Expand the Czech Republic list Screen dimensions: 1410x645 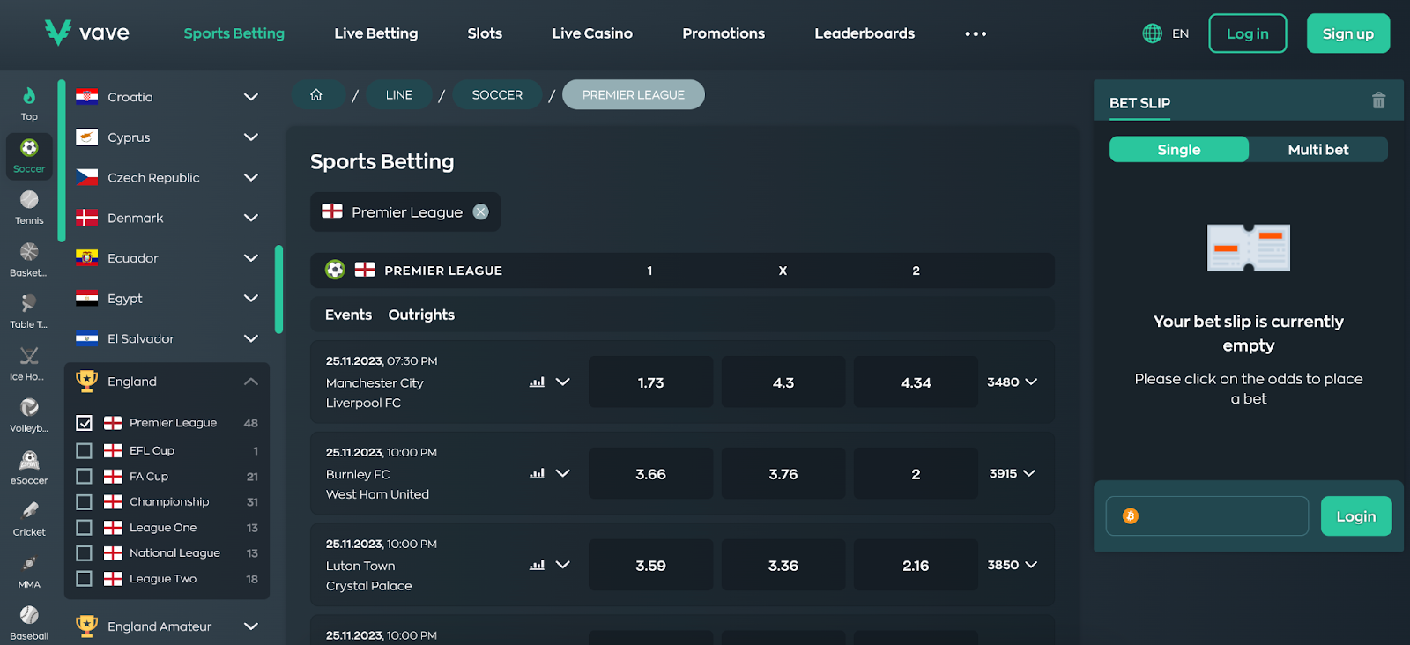pos(251,177)
